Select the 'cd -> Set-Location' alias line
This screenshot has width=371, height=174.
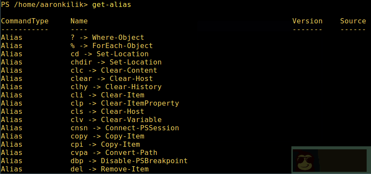point(109,54)
